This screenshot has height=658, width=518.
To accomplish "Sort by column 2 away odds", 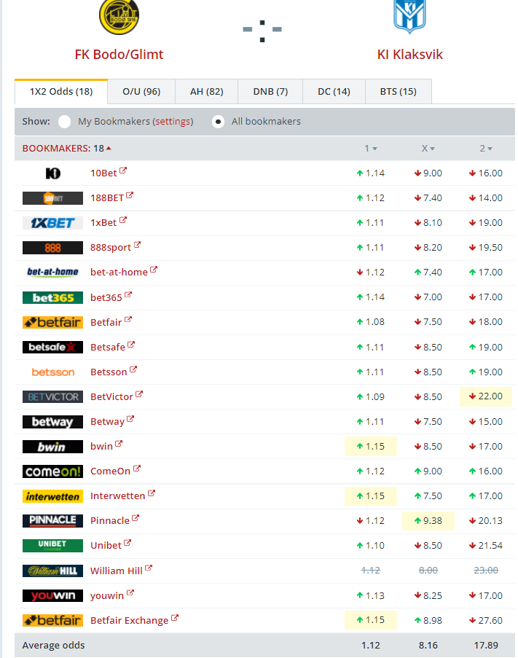I will click(x=486, y=149).
